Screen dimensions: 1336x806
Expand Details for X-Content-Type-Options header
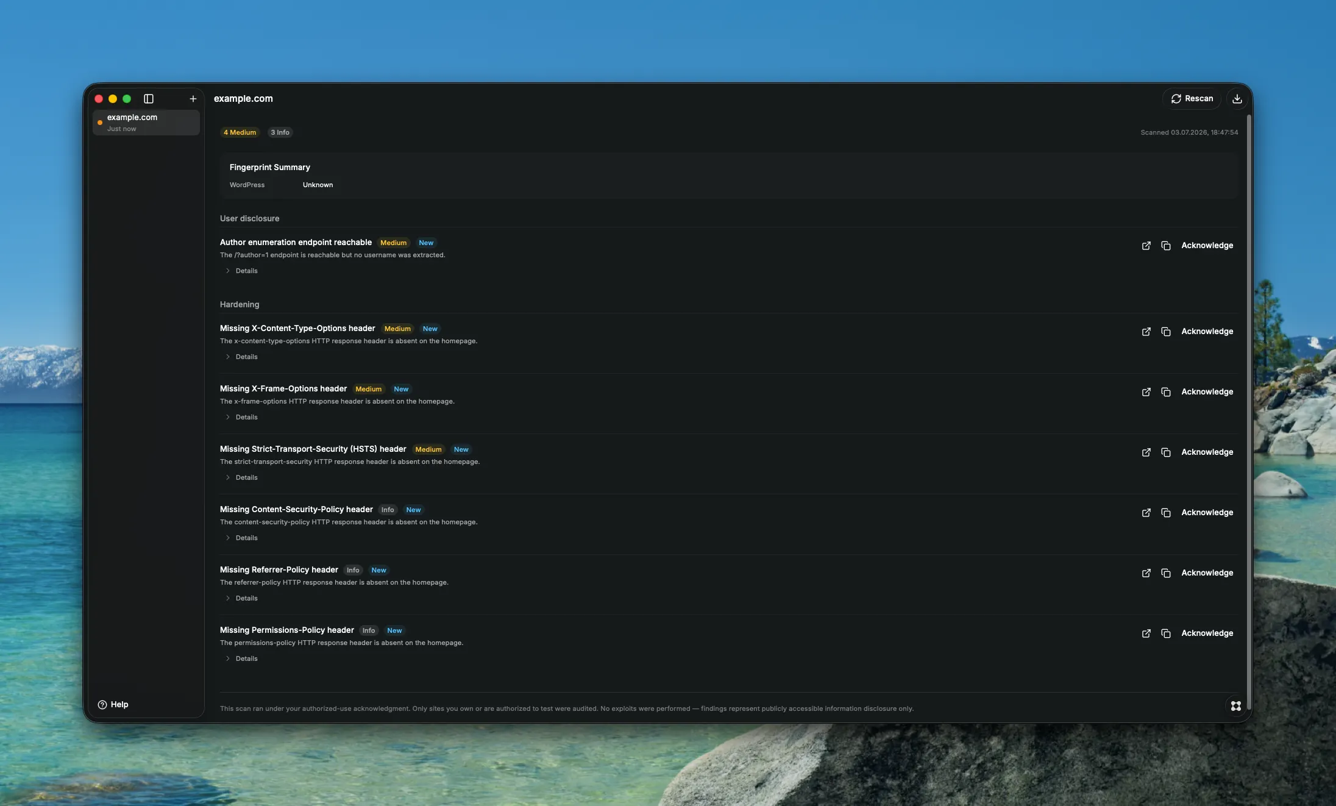click(x=242, y=357)
